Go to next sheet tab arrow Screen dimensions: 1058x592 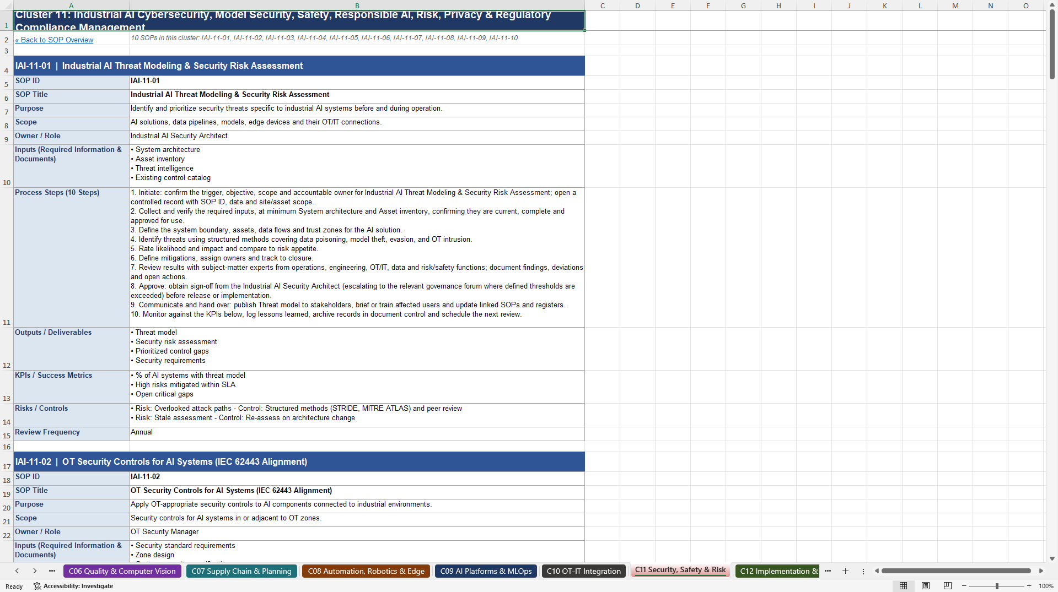(35, 571)
